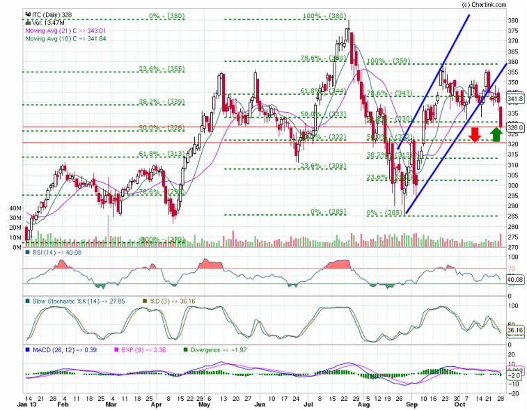Click the 78.6% - (343) Fibonacci label

(390, 93)
